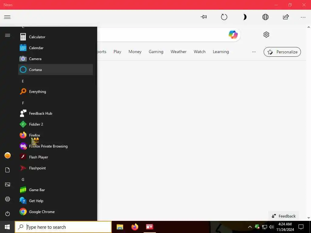Switch to the Weather tab
The image size is (311, 233).
(x=179, y=52)
